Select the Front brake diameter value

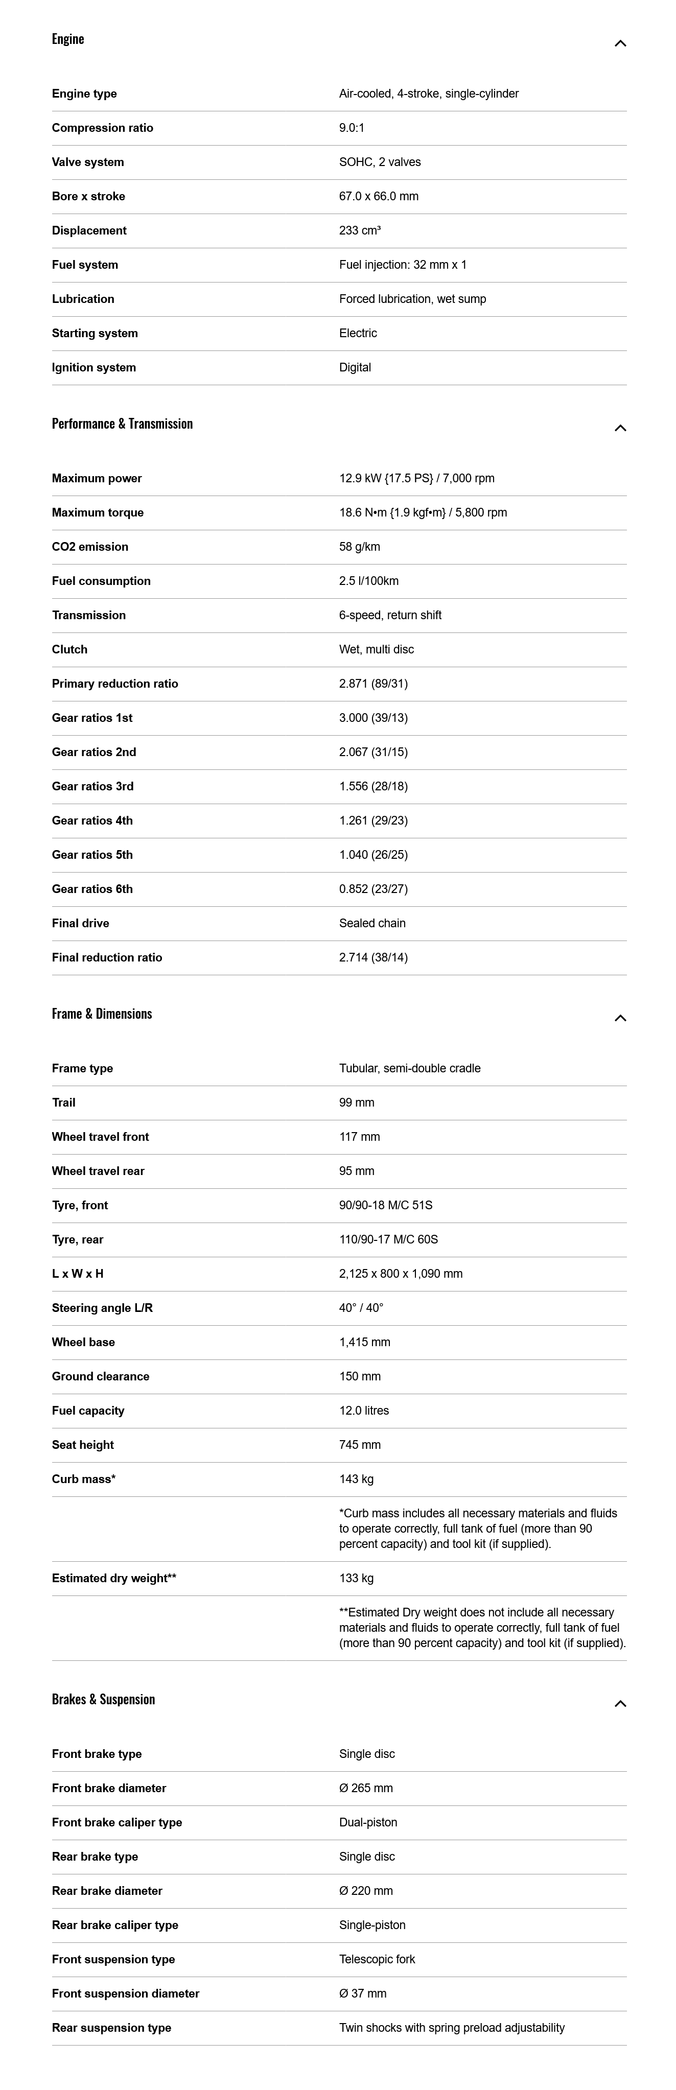[366, 1788]
